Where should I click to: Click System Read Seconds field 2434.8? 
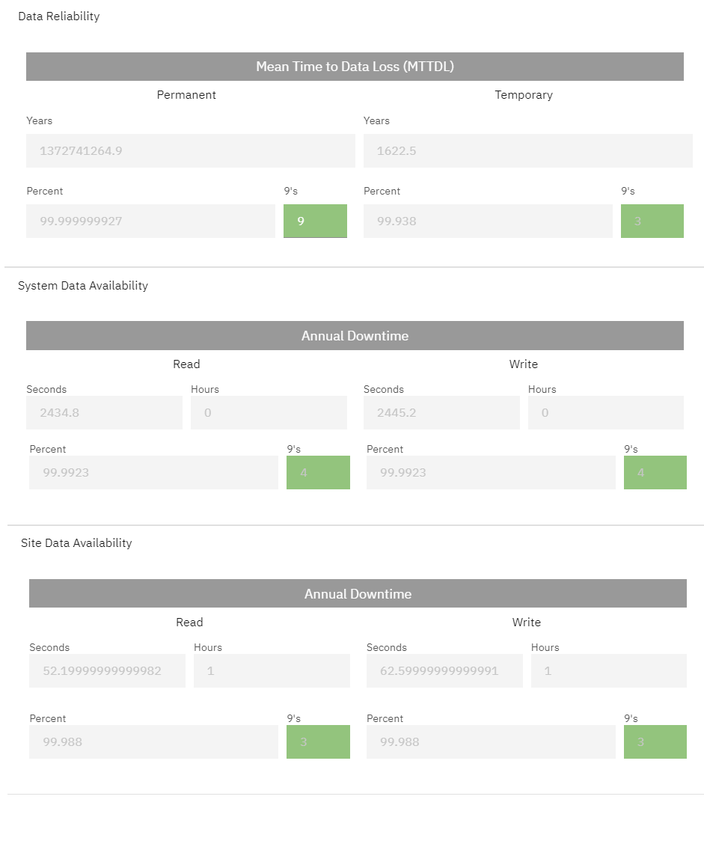[x=105, y=412]
